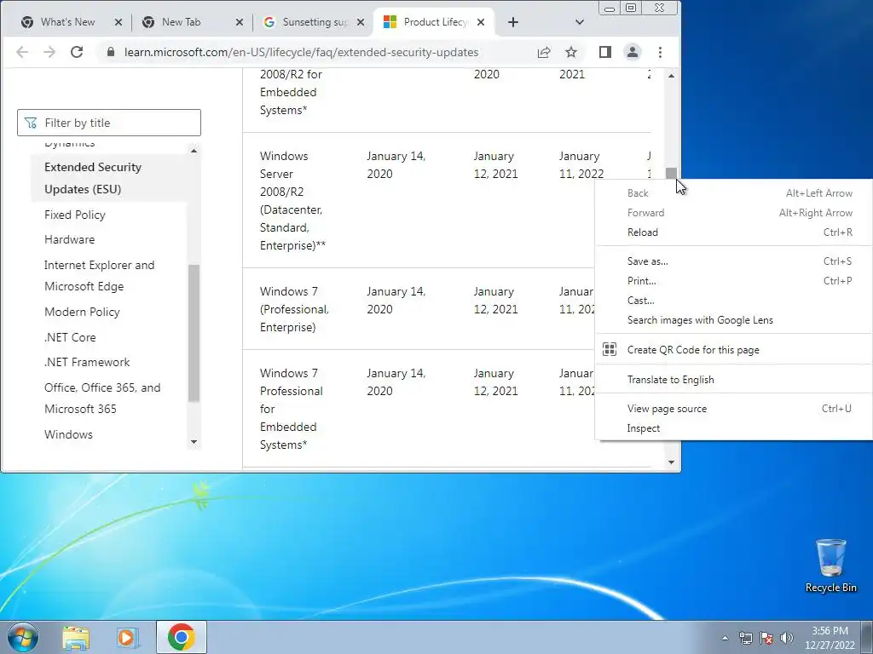Show hidden tray icons arrow
873x654 pixels.
[x=725, y=638]
